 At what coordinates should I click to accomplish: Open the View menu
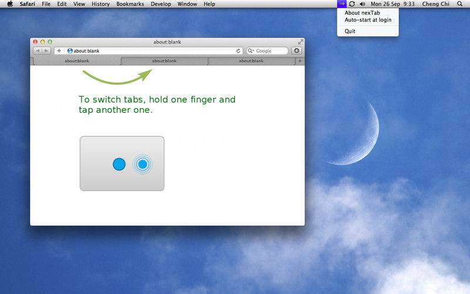[x=79, y=4]
